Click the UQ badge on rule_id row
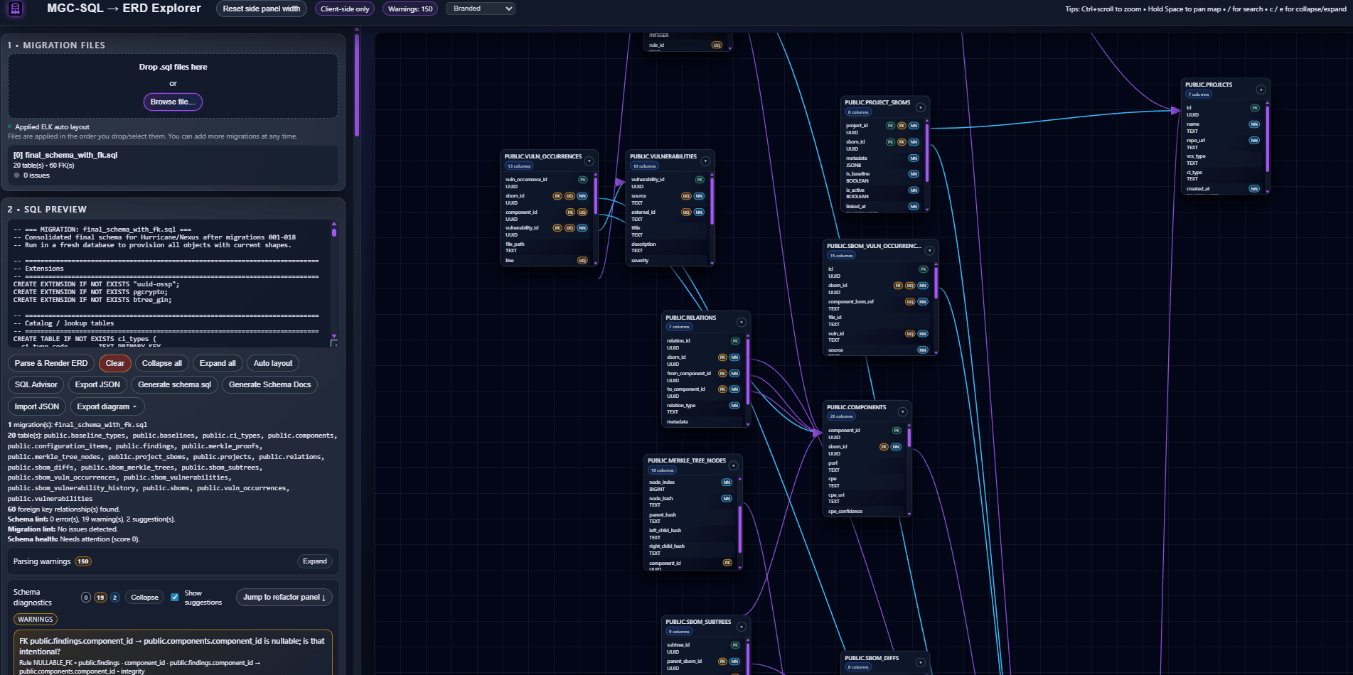The width and height of the screenshot is (1353, 675). pos(717,45)
